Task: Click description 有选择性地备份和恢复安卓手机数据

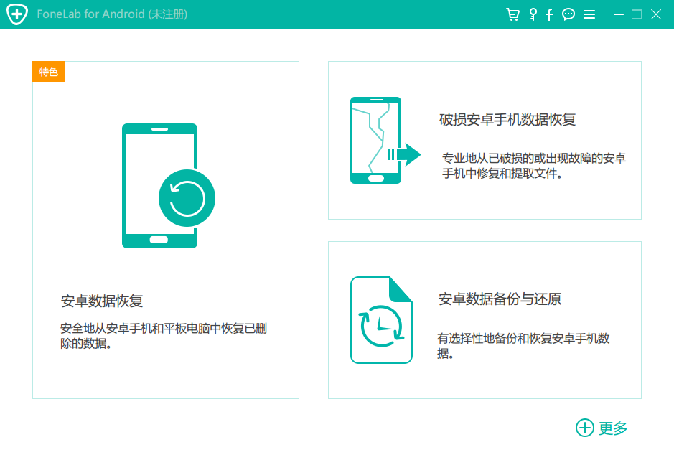Action: pyautogui.click(x=523, y=345)
